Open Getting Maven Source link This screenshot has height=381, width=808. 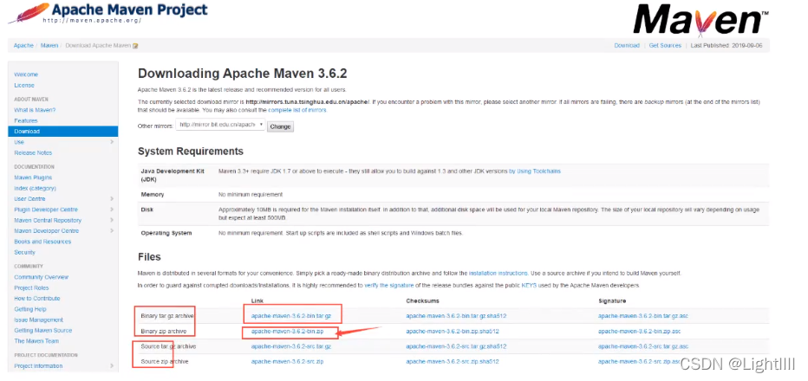click(43, 331)
